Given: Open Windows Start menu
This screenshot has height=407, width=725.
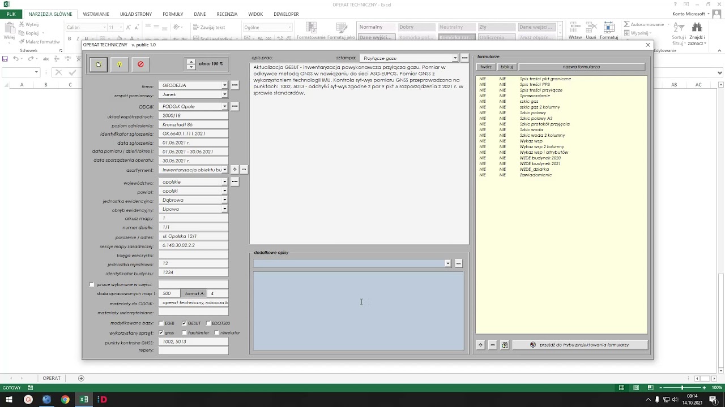Looking at the screenshot, I should 9,400.
